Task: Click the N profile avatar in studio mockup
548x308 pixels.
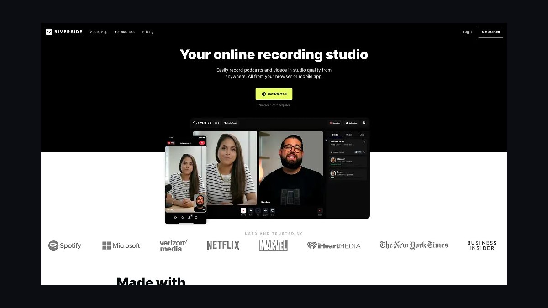Action: click(x=364, y=123)
